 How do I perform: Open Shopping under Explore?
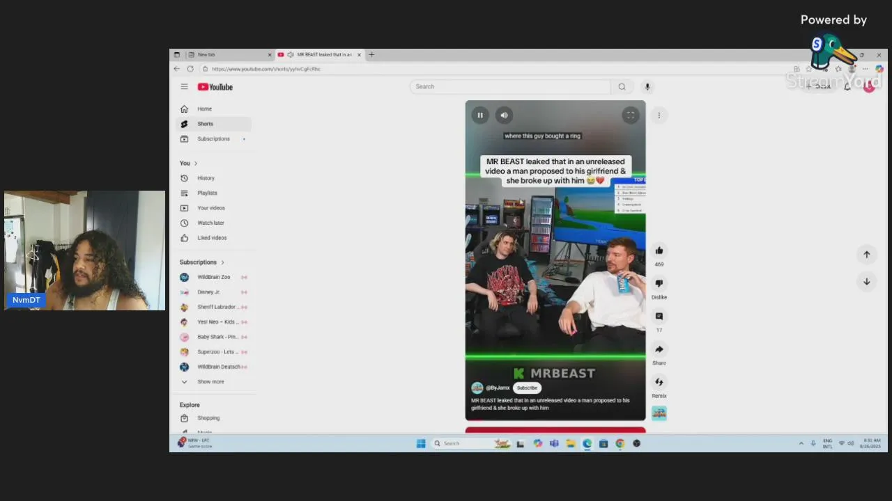(213, 418)
